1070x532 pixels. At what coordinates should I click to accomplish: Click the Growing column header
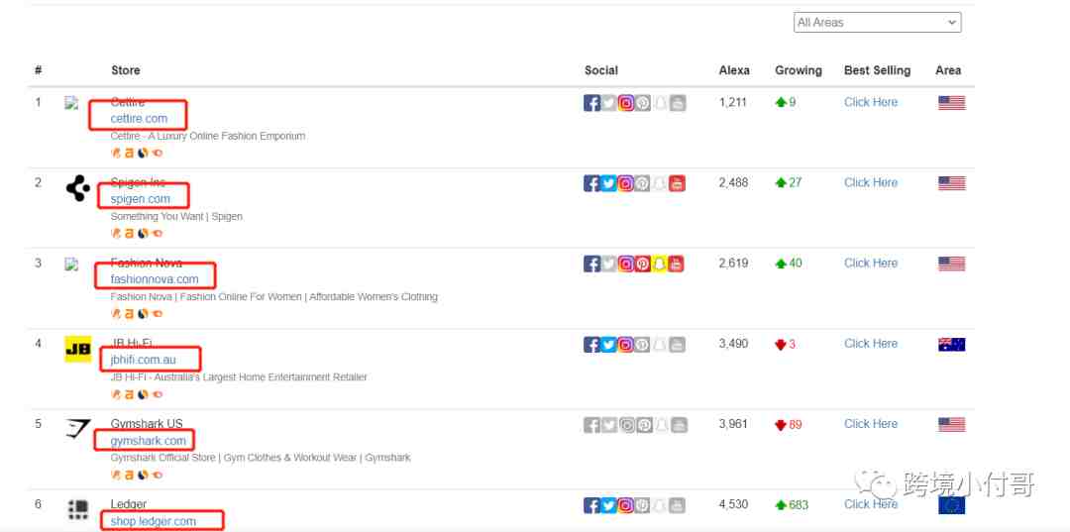click(799, 70)
